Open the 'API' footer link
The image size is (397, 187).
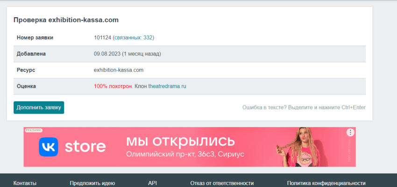pos(152,183)
